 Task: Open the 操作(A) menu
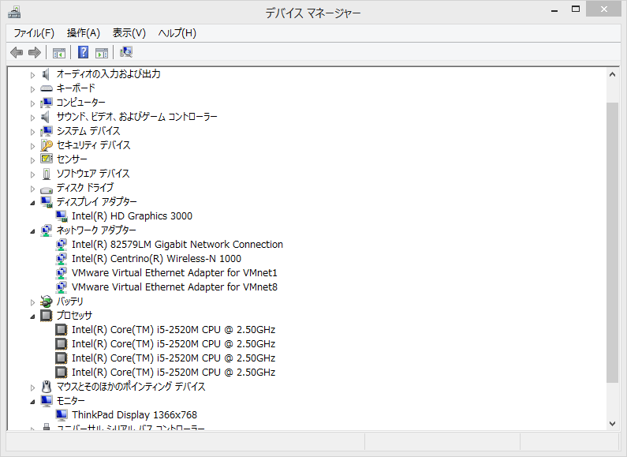84,33
